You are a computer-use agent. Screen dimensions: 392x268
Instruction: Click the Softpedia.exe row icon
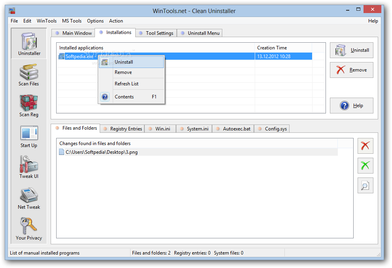pyautogui.click(x=61, y=56)
